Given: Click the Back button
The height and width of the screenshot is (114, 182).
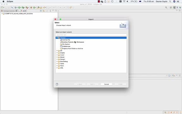Looking at the screenshot, I should pos(80,84).
